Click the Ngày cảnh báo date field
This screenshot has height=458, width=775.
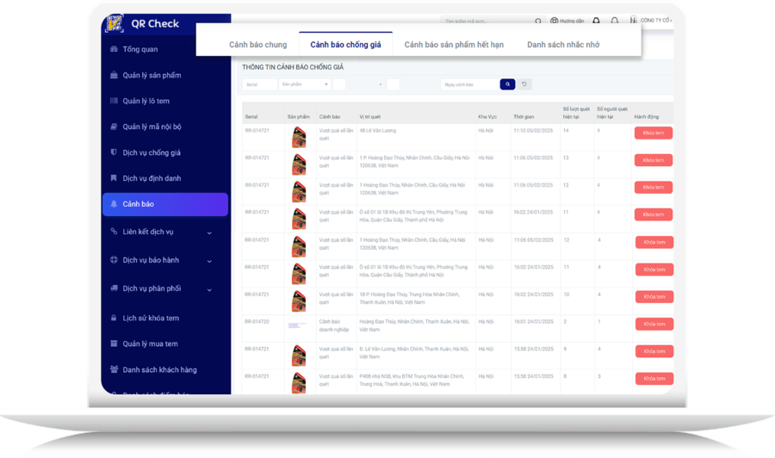(x=469, y=84)
